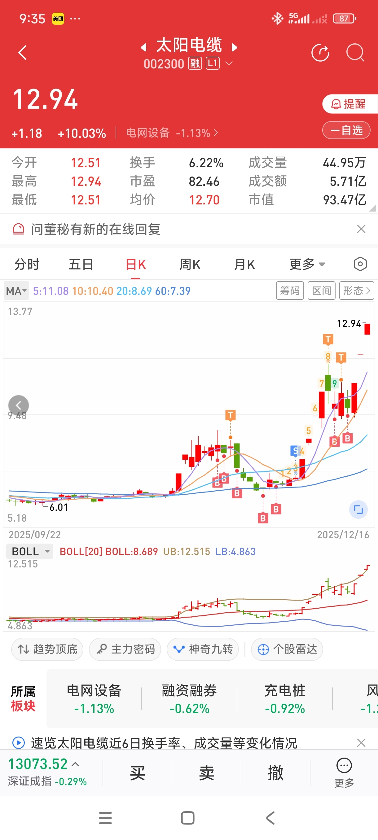The image size is (378, 840).
Task: Open the 更多 chat bubble icon
Action: click(344, 772)
